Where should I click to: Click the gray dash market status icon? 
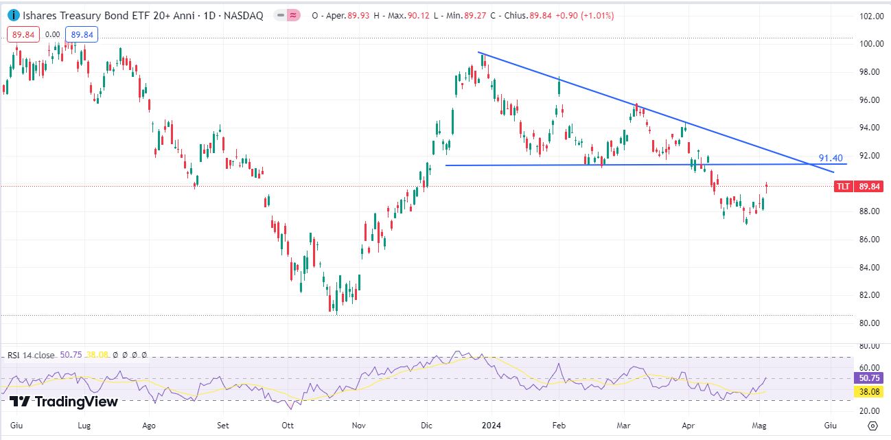281,15
